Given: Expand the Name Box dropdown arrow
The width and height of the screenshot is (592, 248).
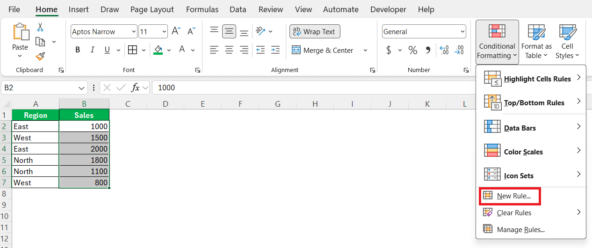Looking at the screenshot, I should 82,88.
